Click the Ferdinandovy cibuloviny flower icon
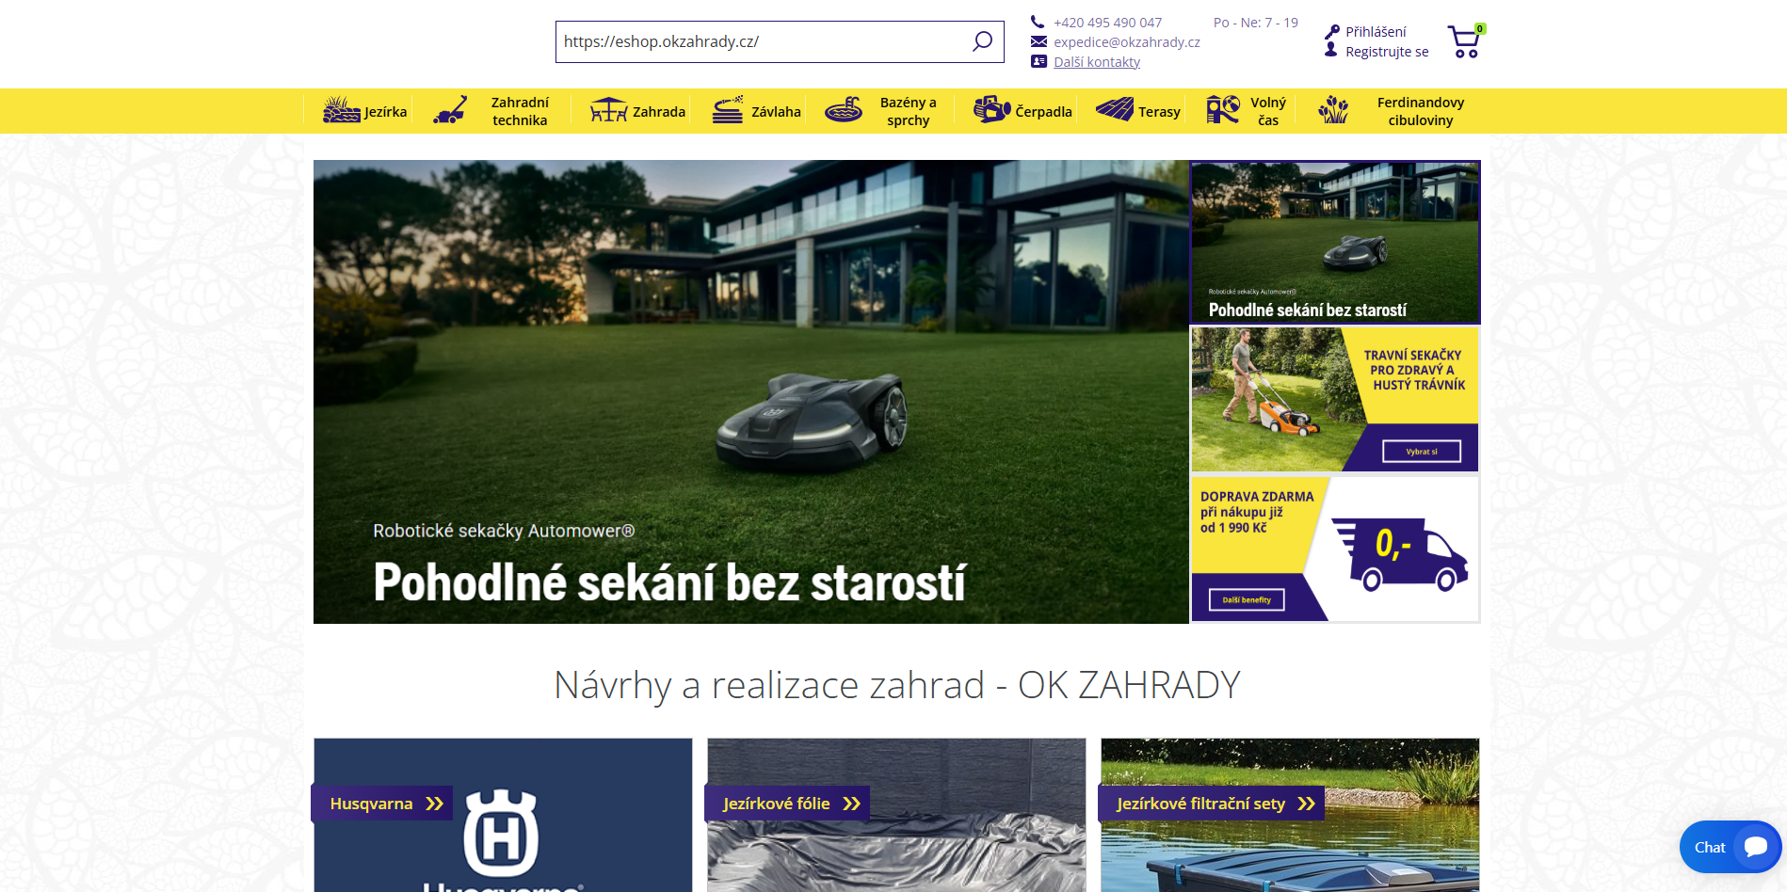The image size is (1787, 892). (1333, 110)
